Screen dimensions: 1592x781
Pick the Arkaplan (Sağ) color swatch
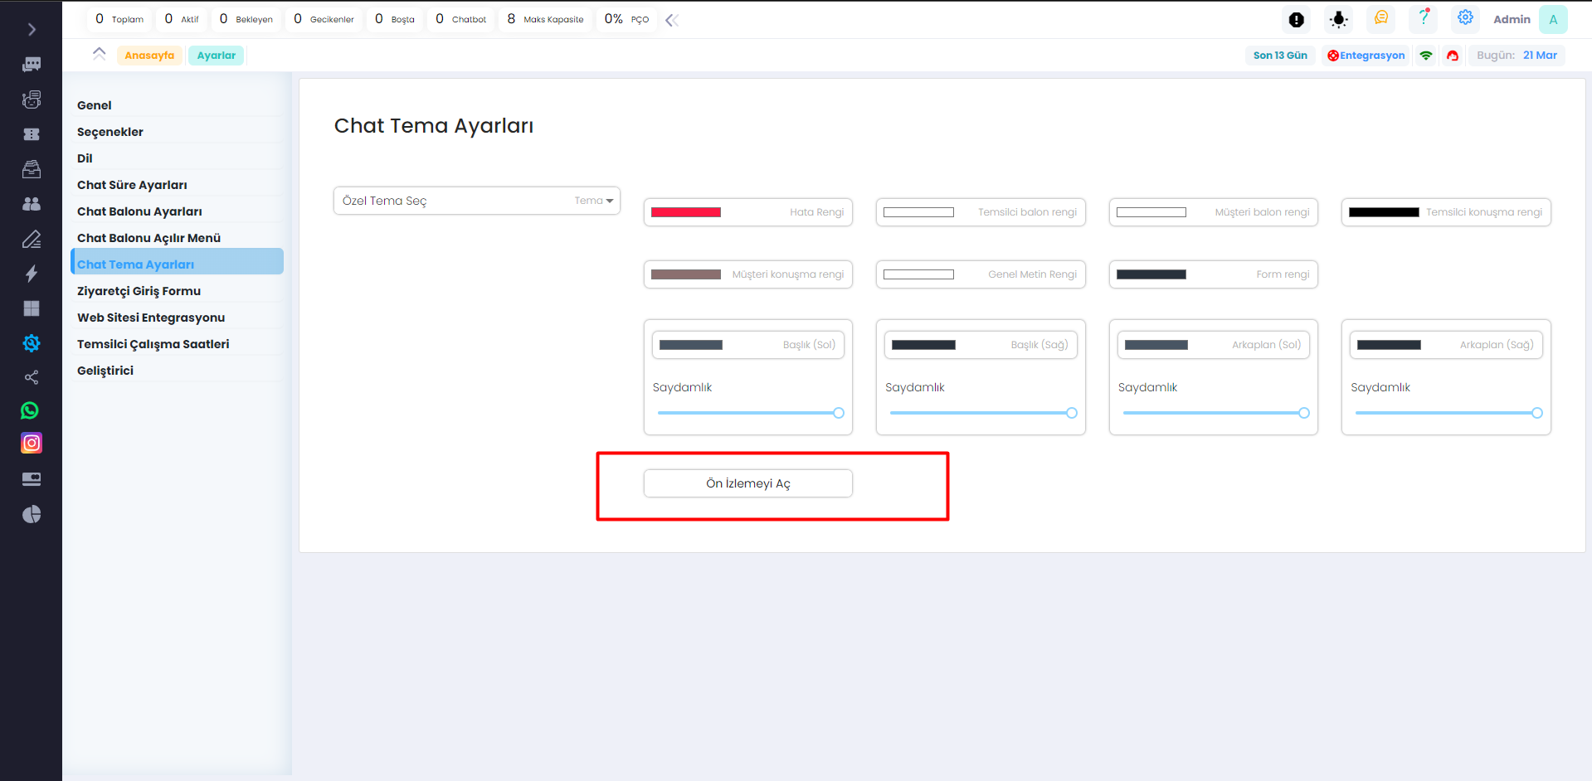(x=1389, y=345)
